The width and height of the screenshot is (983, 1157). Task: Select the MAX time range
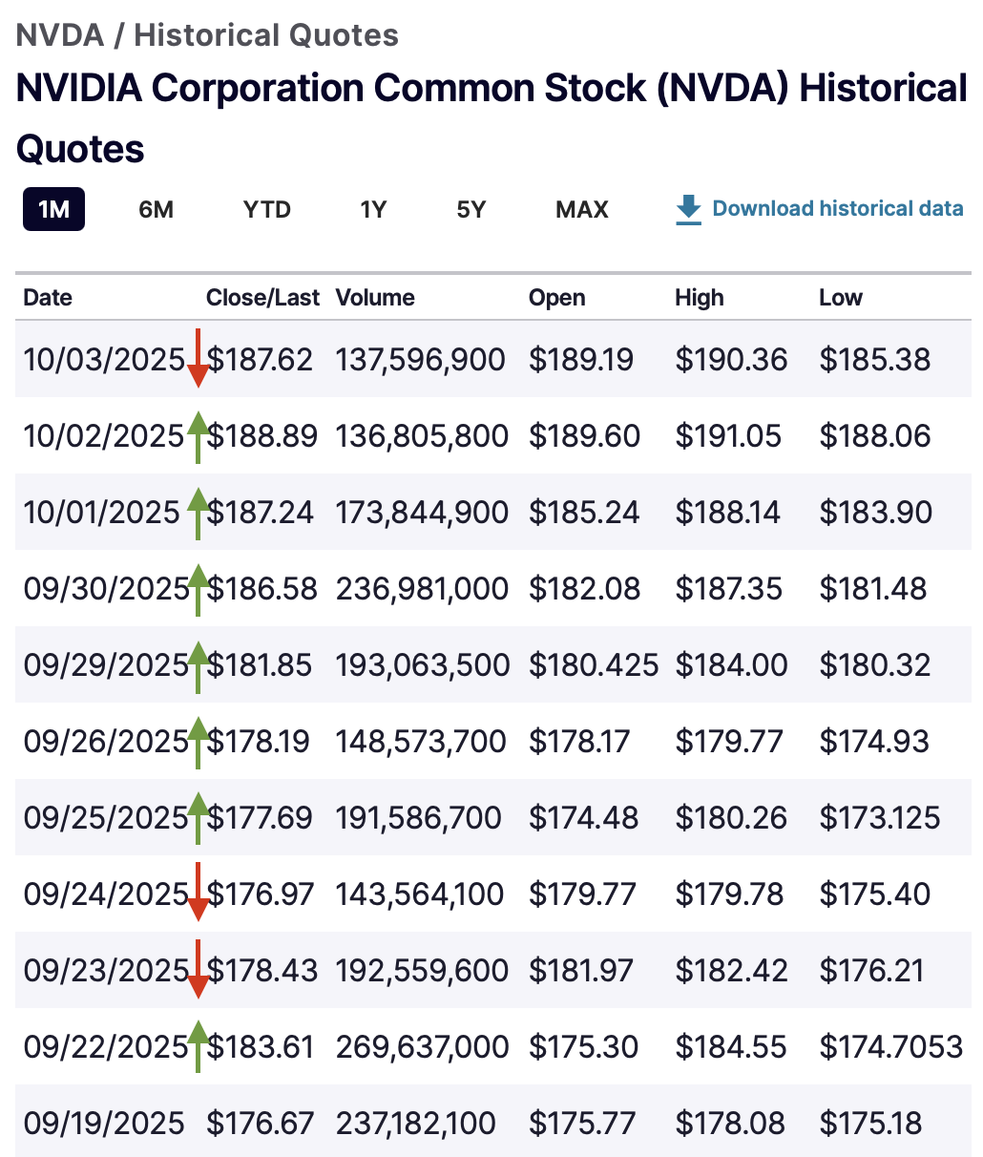(581, 209)
